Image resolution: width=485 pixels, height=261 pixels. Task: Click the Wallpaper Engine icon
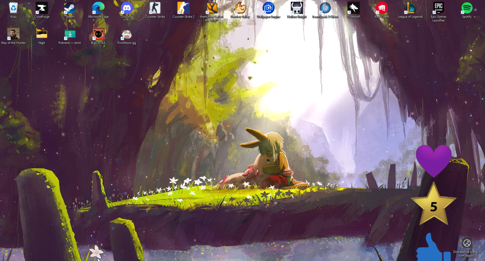(x=269, y=10)
